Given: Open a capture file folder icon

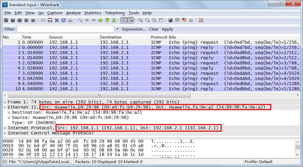Looking at the screenshot, I should 43,20.
